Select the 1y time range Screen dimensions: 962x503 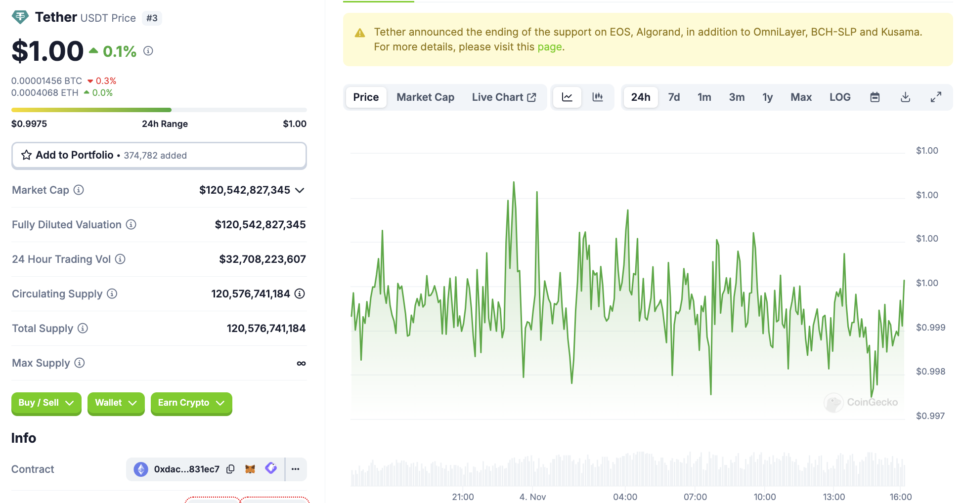767,97
